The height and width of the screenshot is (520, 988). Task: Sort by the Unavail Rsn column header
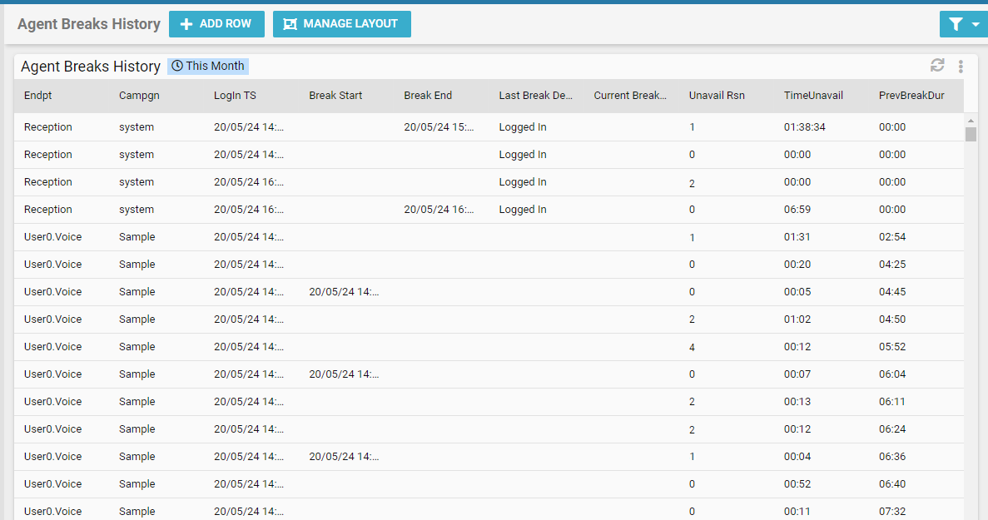[x=717, y=96]
